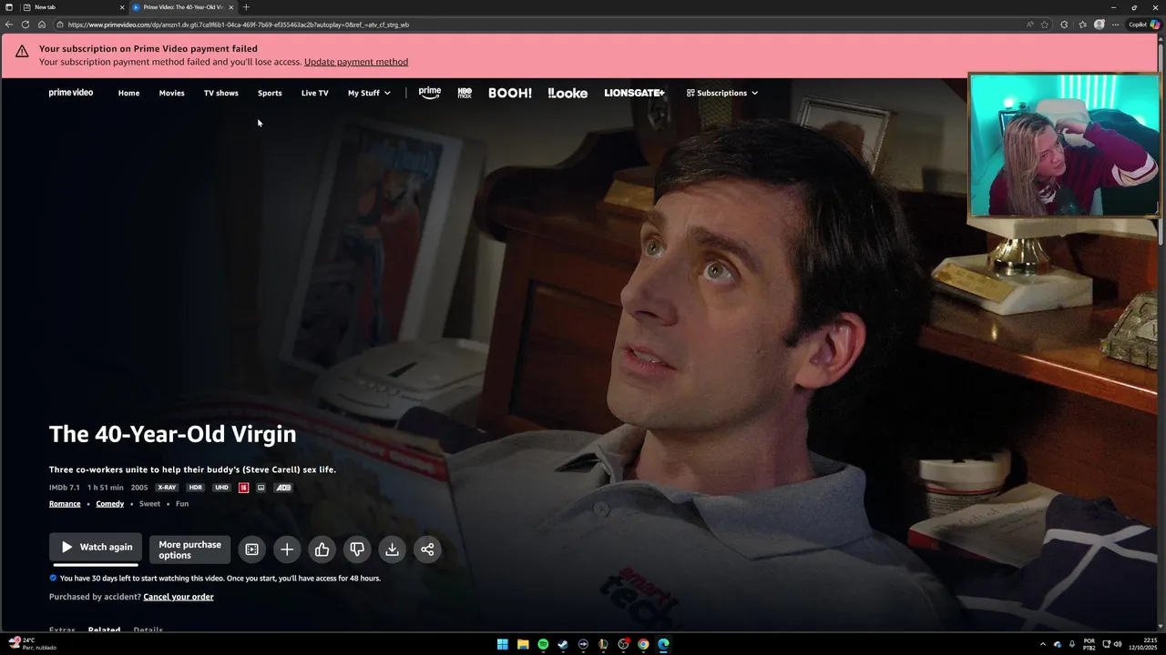Click the Download icon button
The image size is (1166, 655).
[x=392, y=549]
